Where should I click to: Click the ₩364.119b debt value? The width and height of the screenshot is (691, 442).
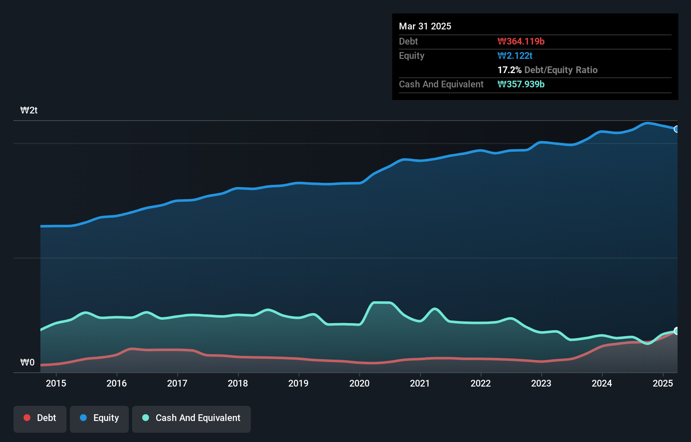(x=521, y=41)
